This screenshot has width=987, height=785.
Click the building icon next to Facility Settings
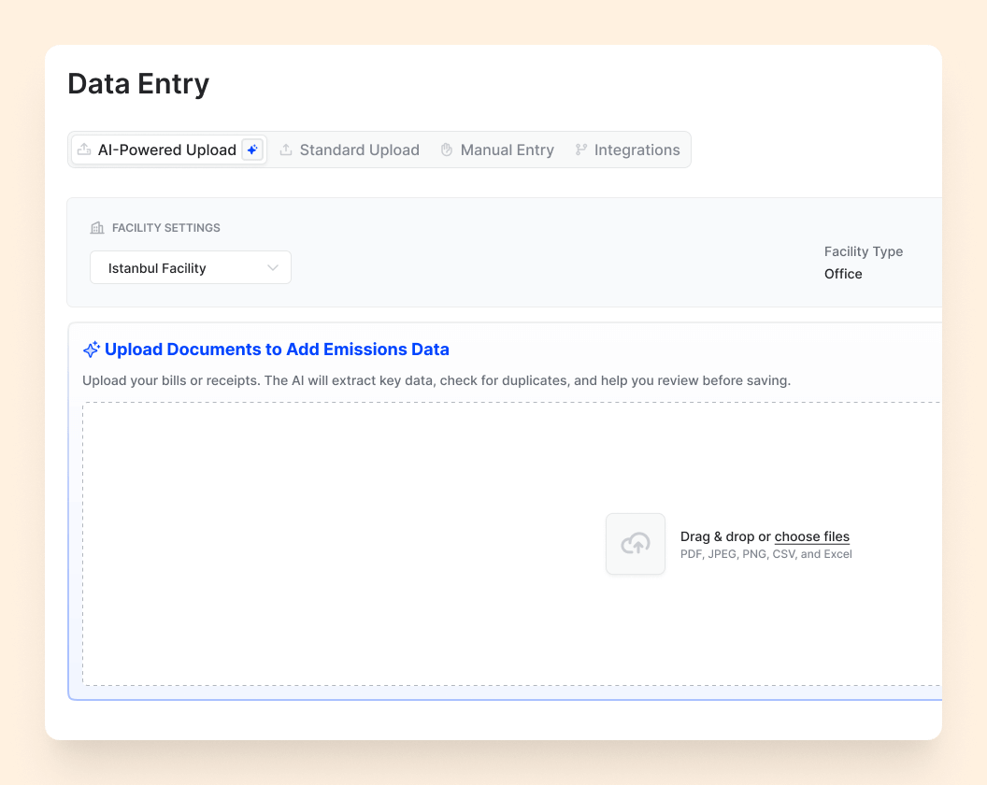click(97, 228)
